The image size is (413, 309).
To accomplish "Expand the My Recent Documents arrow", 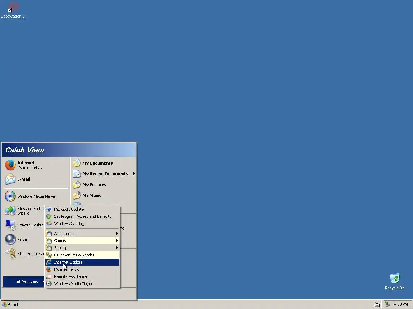I will point(134,174).
